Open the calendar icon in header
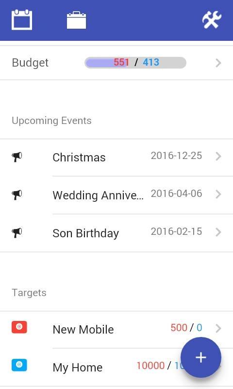 coord(22,19)
